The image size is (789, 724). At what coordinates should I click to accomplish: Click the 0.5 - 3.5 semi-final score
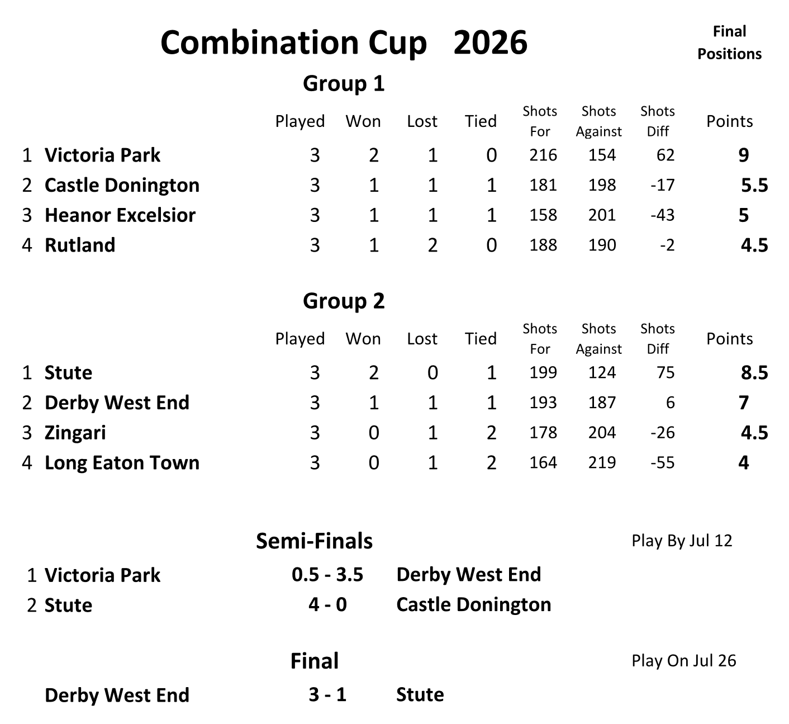tap(327, 575)
